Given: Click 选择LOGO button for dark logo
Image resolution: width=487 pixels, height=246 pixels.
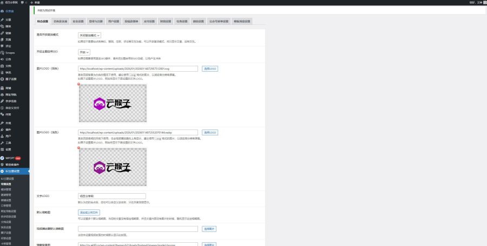Looking at the screenshot, I should 210,69.
